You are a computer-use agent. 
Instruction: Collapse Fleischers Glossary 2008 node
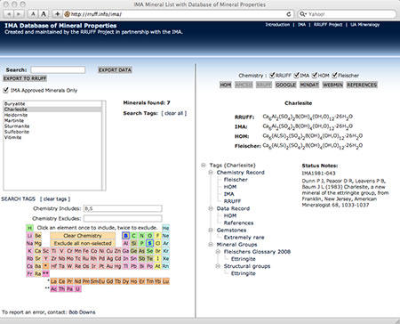[218, 252]
